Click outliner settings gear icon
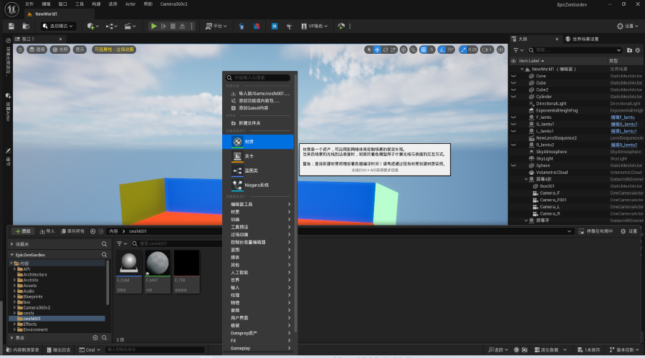 point(638,50)
